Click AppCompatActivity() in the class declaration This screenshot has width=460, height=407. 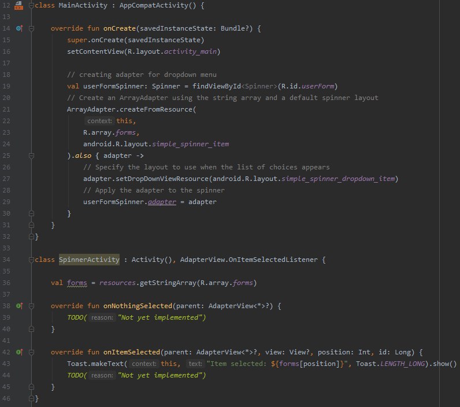coord(158,5)
